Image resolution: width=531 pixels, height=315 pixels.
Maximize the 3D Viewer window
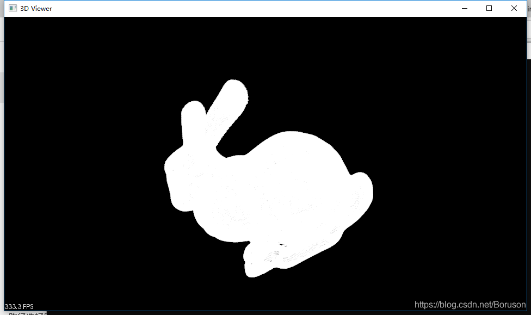coord(489,9)
